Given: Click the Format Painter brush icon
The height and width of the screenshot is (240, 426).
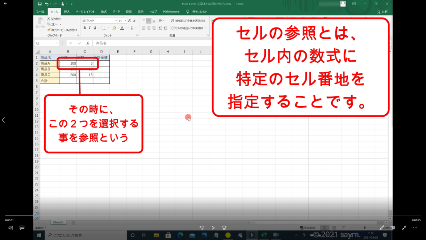Looking at the screenshot, I should (49, 30).
